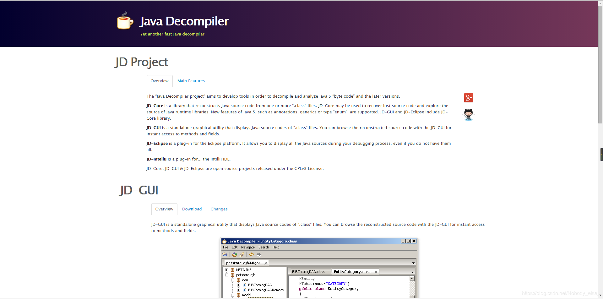Click the coffee cup icon in JD-GUI title bar
The height and width of the screenshot is (299, 603).
point(224,241)
